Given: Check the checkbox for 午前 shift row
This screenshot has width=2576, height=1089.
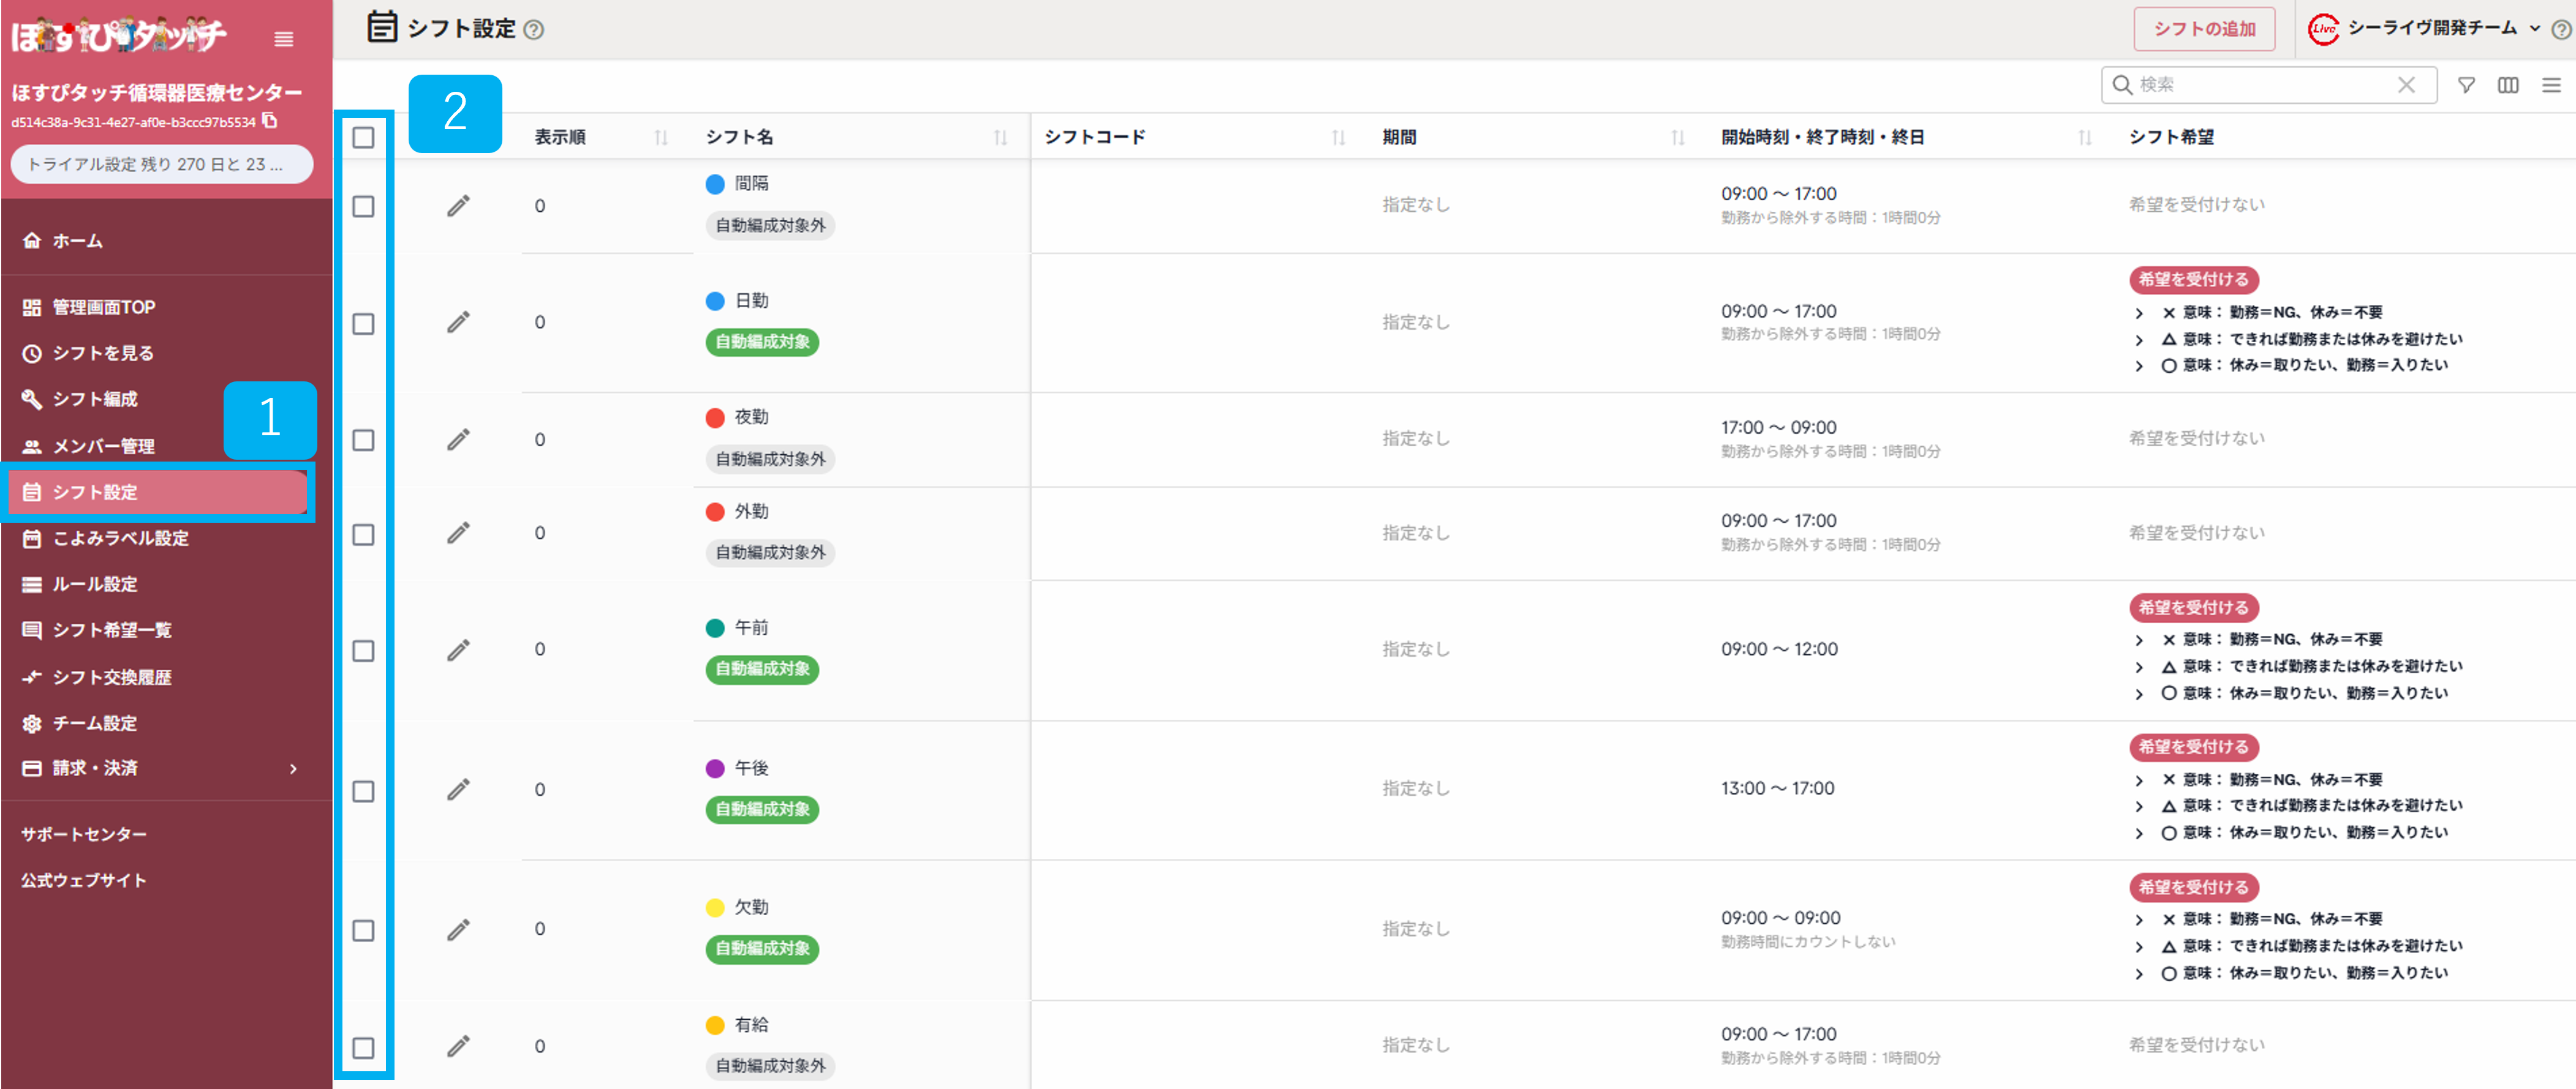Looking at the screenshot, I should 364,651.
